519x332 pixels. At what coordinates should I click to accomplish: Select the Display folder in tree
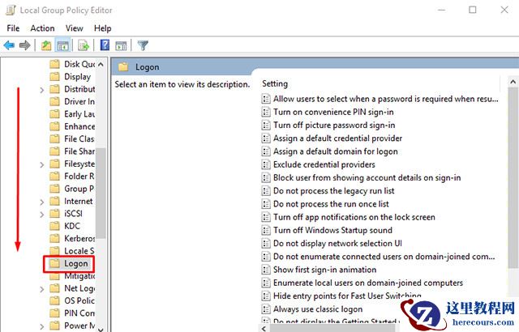[x=71, y=77]
